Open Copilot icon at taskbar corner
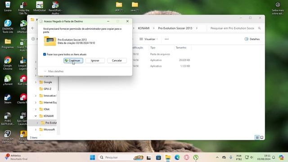 tap(281, 157)
